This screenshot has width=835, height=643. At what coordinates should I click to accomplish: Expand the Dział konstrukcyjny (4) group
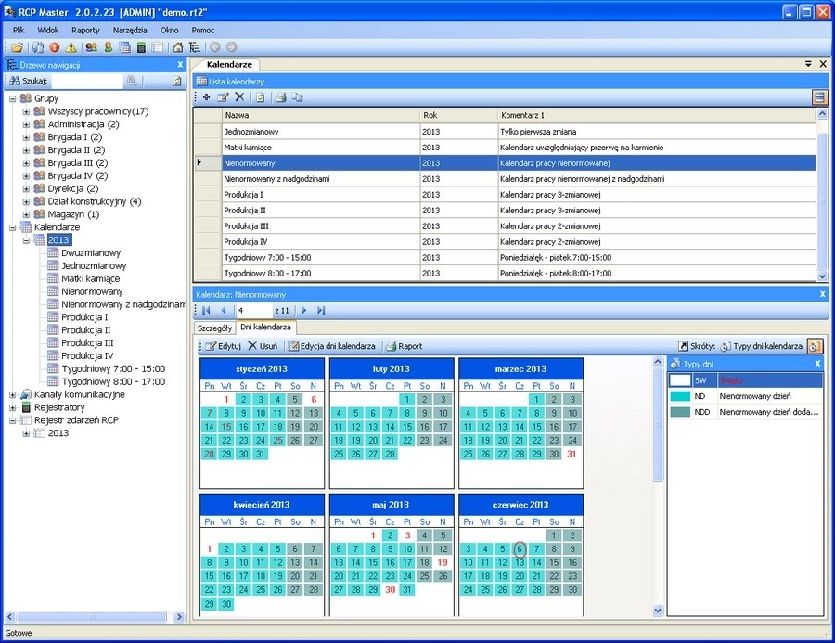(26, 202)
